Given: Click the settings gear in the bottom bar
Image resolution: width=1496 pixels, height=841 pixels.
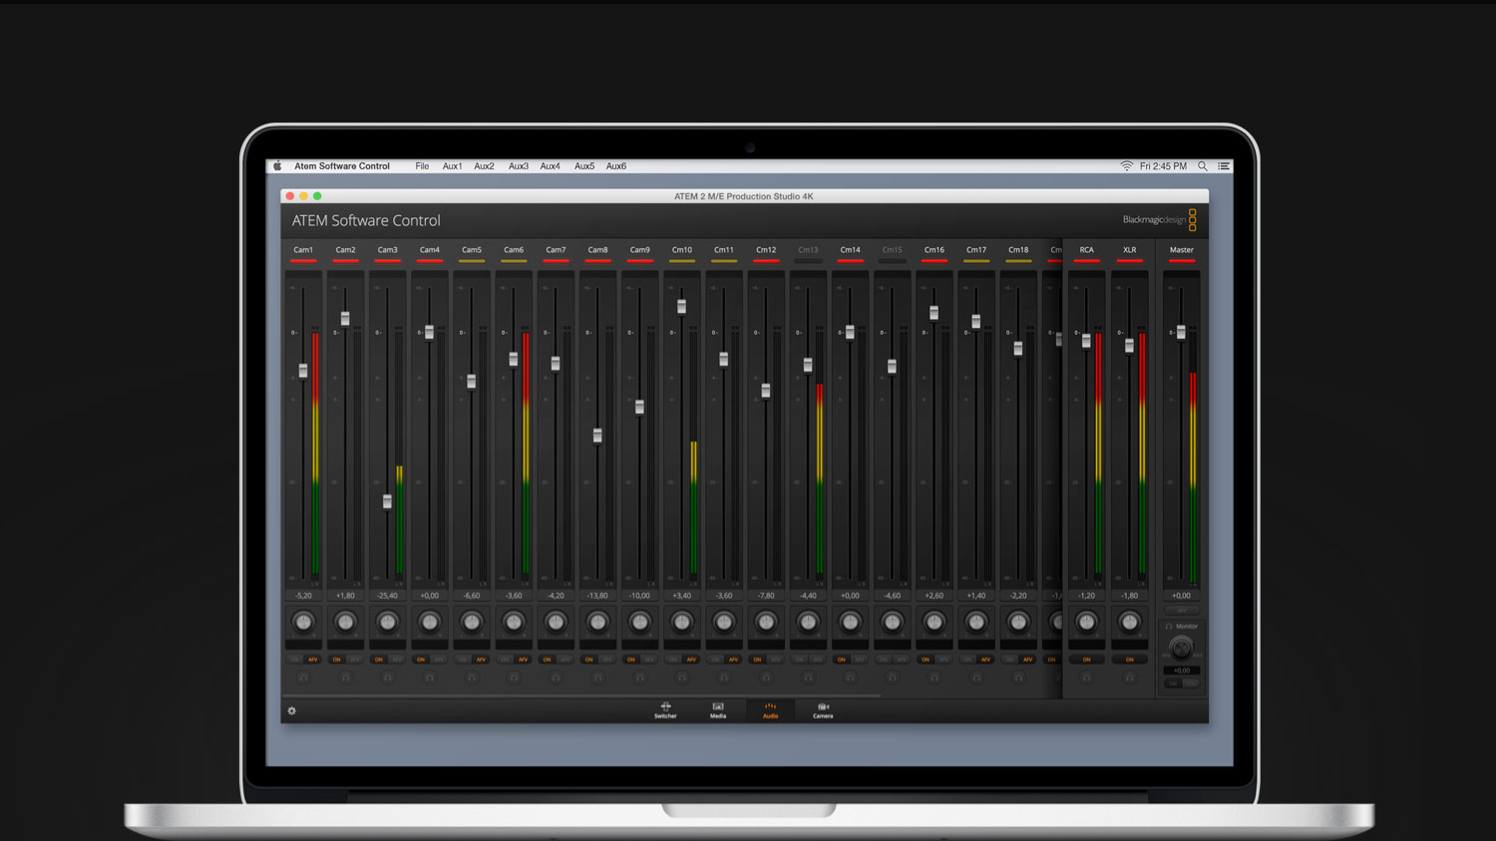Looking at the screenshot, I should click(291, 710).
